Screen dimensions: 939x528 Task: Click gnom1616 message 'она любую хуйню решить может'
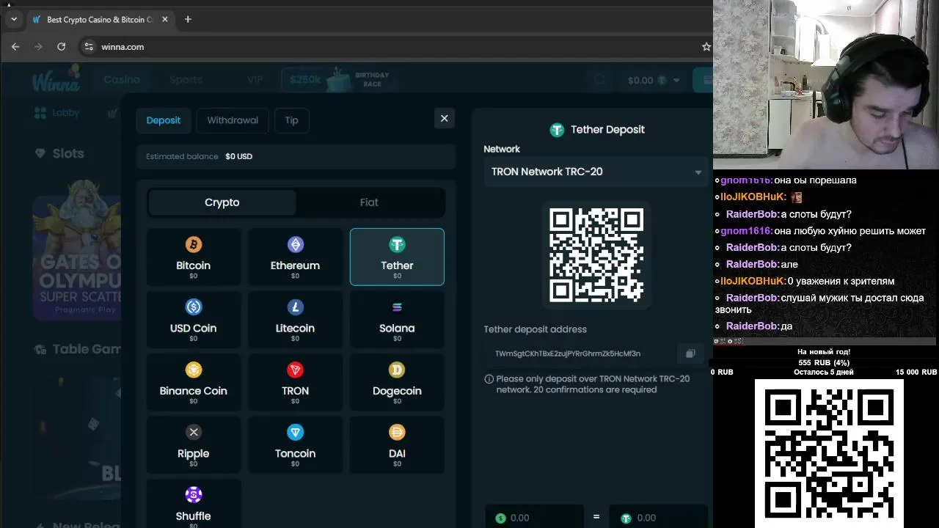[850, 231]
